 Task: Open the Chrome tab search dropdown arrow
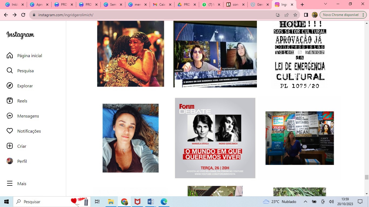(326, 4)
